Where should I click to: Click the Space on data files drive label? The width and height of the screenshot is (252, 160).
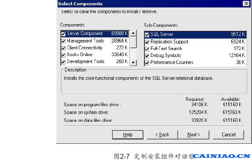88,120
